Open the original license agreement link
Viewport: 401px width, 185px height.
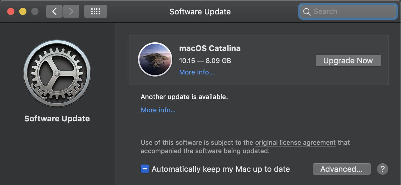pos(295,143)
